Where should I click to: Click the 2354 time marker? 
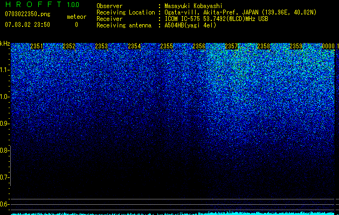pos(134,46)
